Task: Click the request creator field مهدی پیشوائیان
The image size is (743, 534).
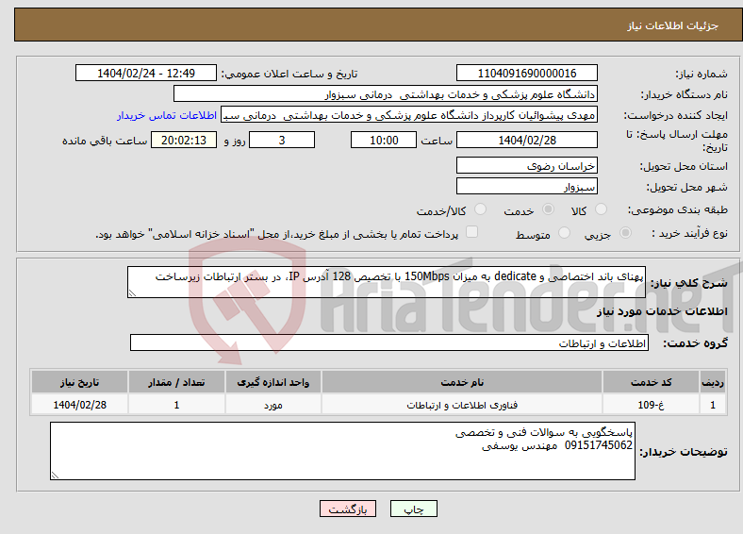Action: (409, 115)
